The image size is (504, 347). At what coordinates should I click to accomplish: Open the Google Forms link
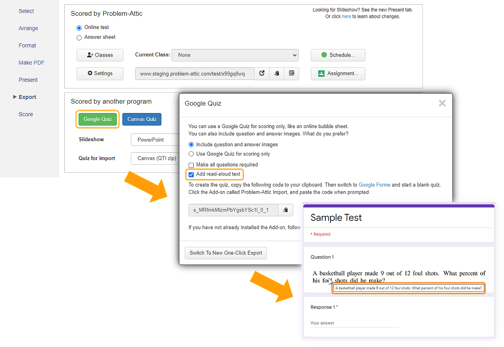point(374,185)
